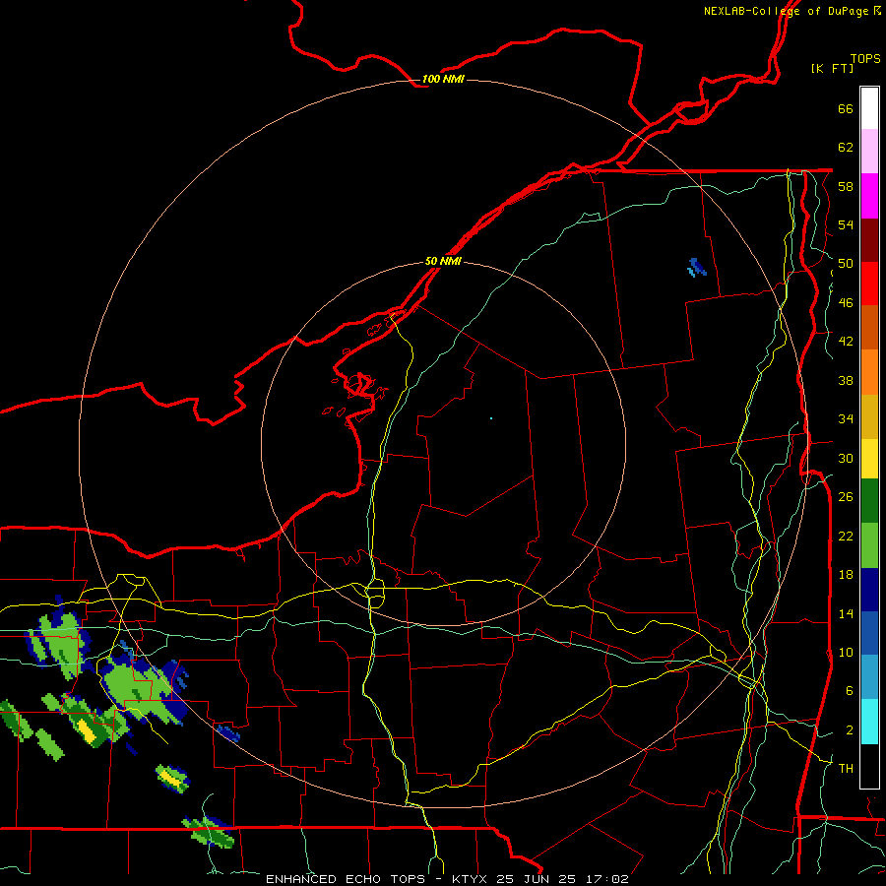Pick the orange legend swatch above 38
This screenshot has height=886, width=886.
click(x=869, y=372)
